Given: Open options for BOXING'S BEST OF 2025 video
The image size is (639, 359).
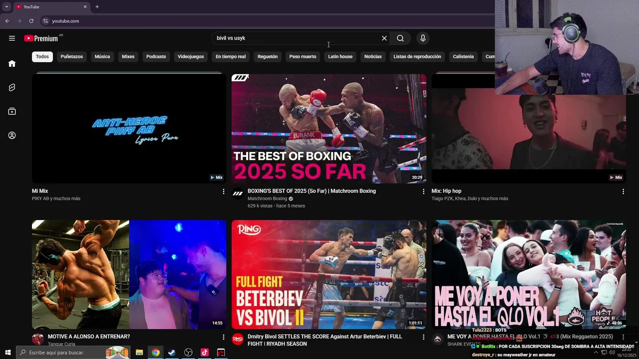Looking at the screenshot, I should (x=423, y=191).
